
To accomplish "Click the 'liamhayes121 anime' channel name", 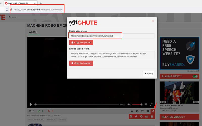I will [x=169, y=108].
